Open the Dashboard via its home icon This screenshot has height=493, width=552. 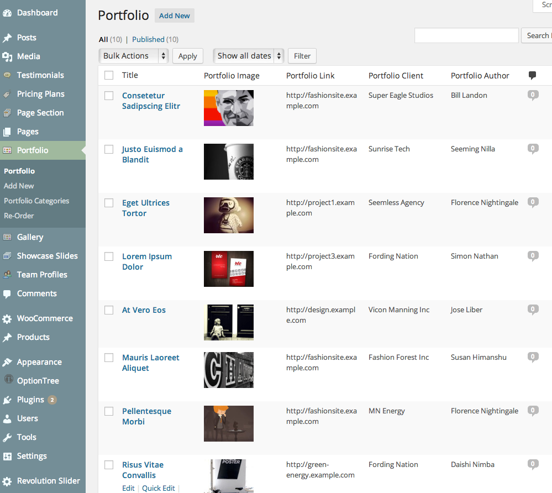click(8, 12)
